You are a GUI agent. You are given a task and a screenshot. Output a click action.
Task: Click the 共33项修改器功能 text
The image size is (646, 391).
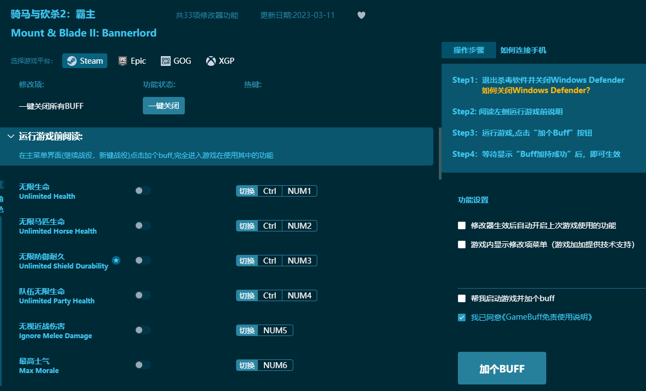207,15
